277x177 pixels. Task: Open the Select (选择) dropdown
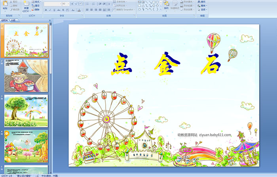[x=203, y=10]
